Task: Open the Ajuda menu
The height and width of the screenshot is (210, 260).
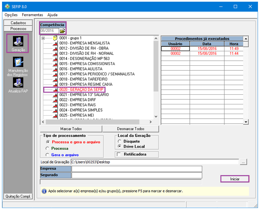Action: (52, 15)
